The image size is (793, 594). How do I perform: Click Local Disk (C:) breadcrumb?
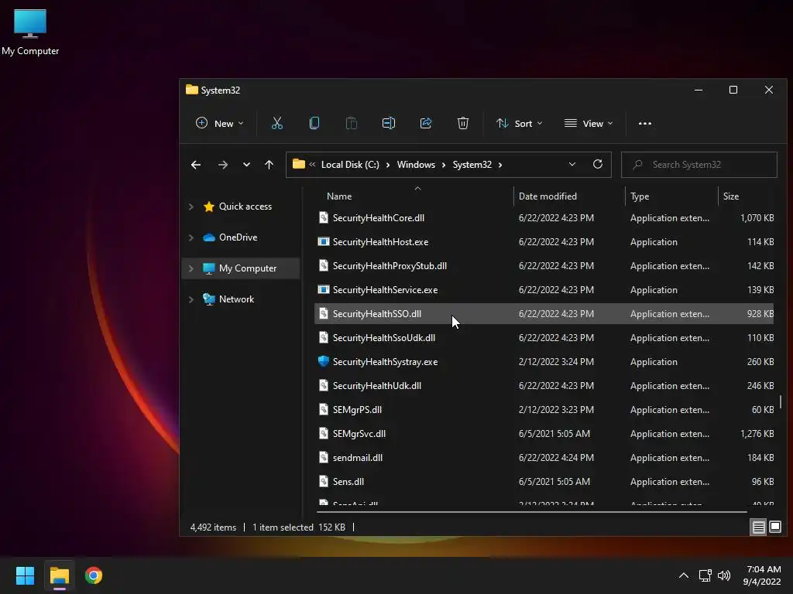350,165
